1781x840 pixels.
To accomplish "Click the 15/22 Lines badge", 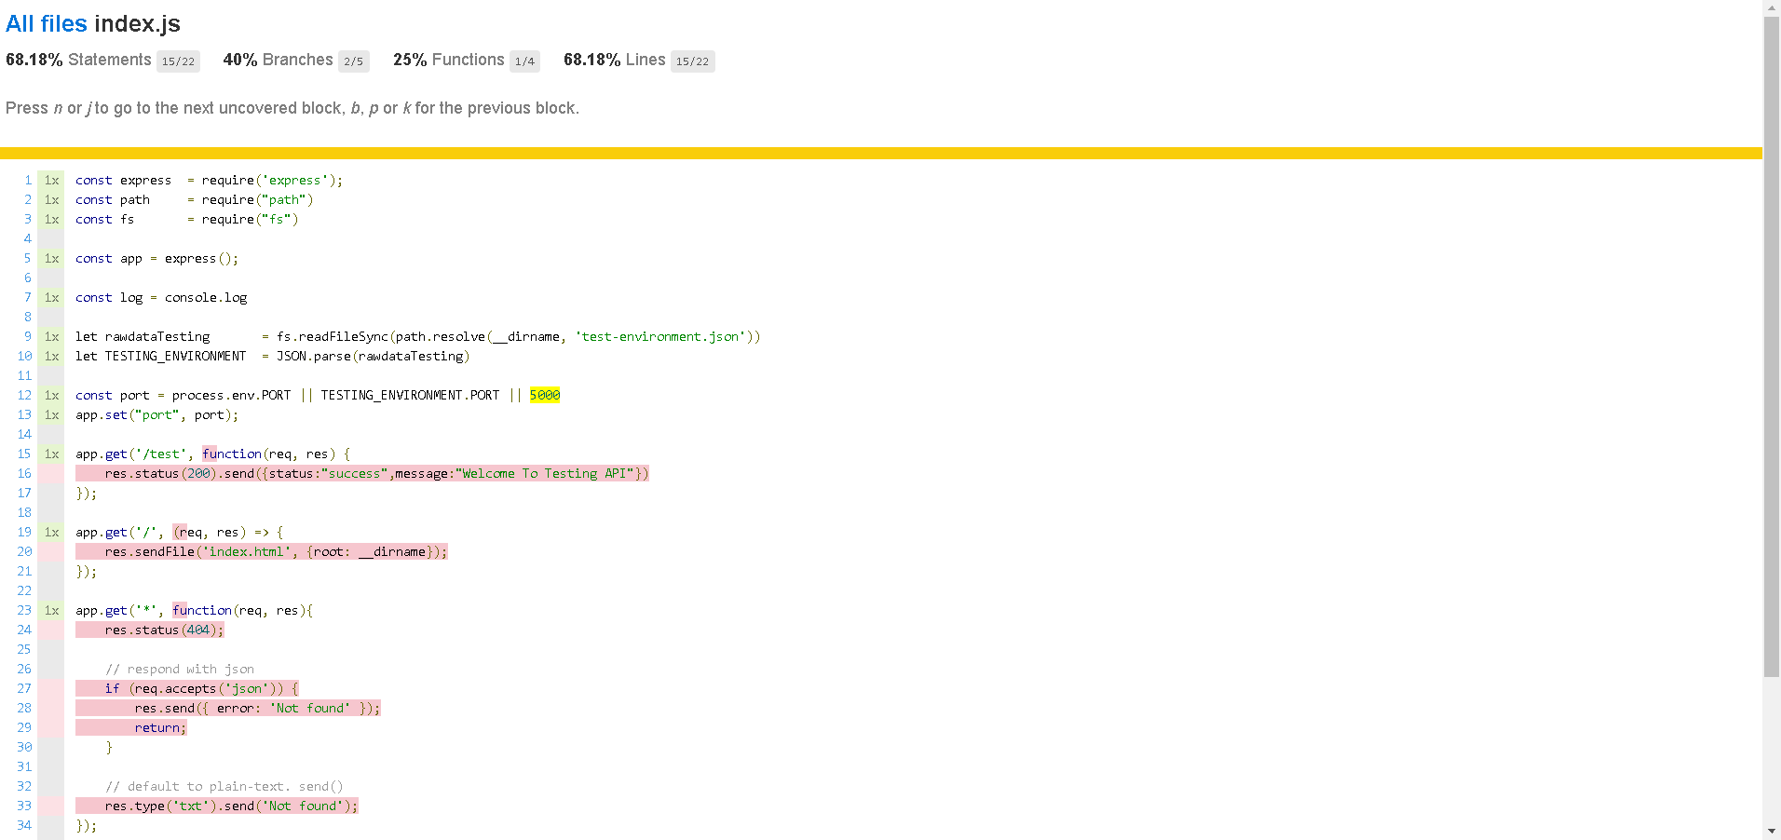I will [692, 61].
